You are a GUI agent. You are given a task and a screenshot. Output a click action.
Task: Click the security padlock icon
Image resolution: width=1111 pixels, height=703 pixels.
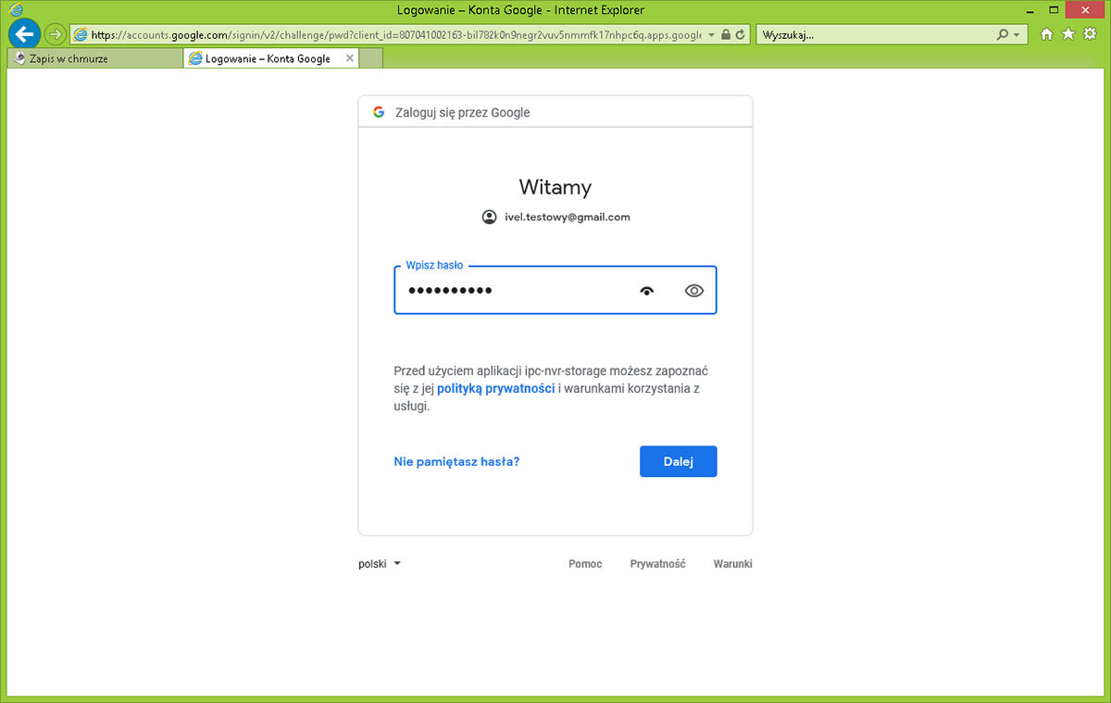tap(726, 34)
